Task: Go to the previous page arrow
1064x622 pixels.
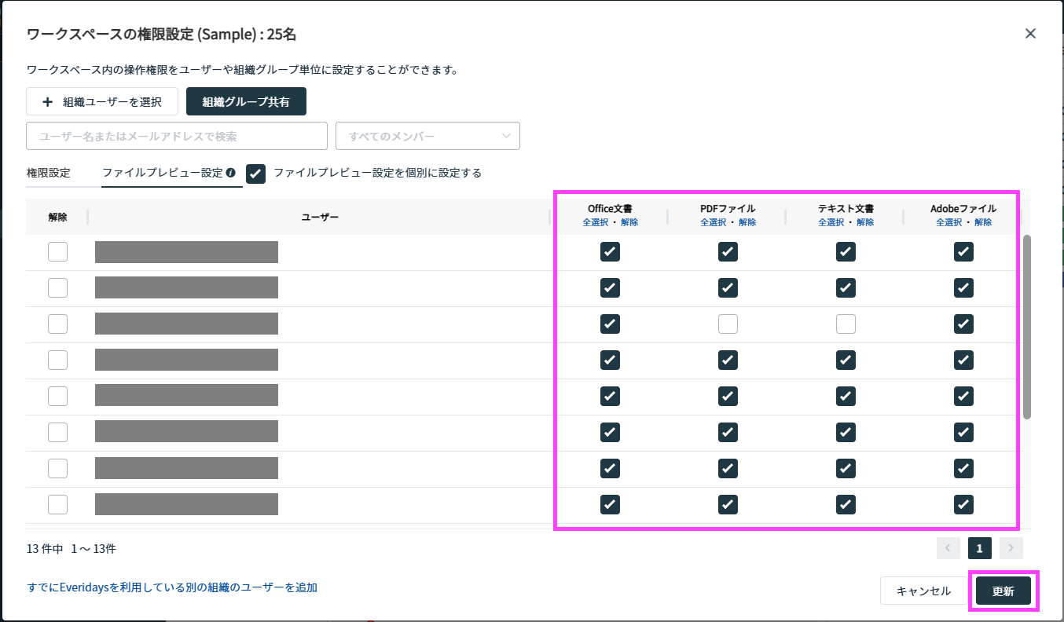Action: 948,547
